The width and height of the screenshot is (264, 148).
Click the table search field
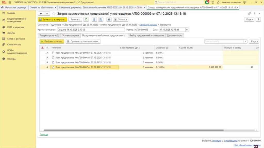(x=224, y=42)
